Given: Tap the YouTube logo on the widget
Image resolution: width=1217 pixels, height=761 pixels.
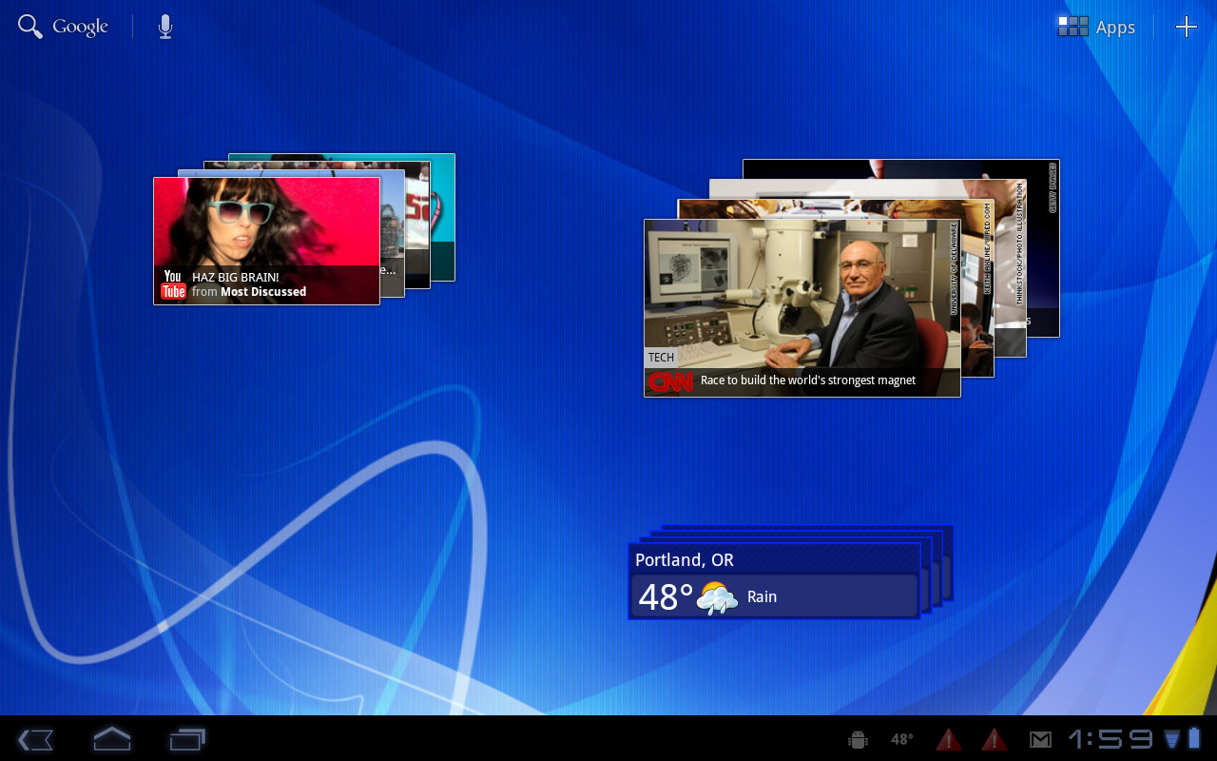Looking at the screenshot, I should coord(173,284).
